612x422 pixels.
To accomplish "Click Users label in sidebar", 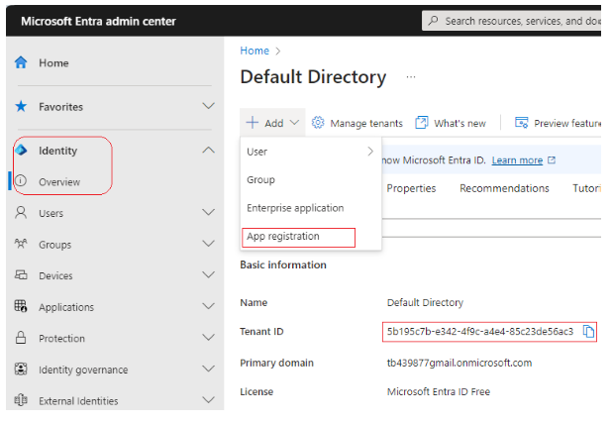I will 51,214.
